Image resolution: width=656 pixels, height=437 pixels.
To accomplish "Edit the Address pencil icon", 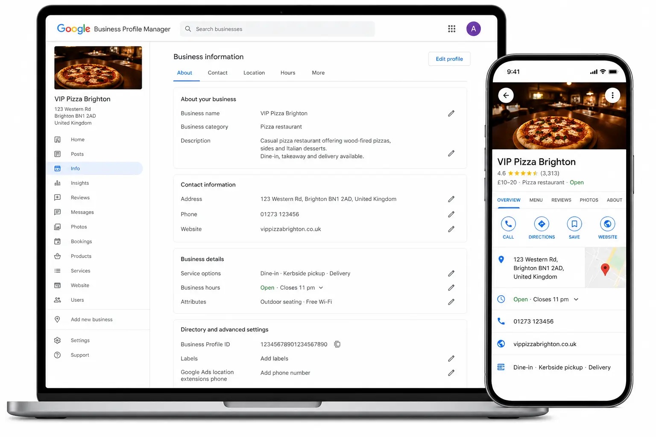I will click(x=451, y=199).
